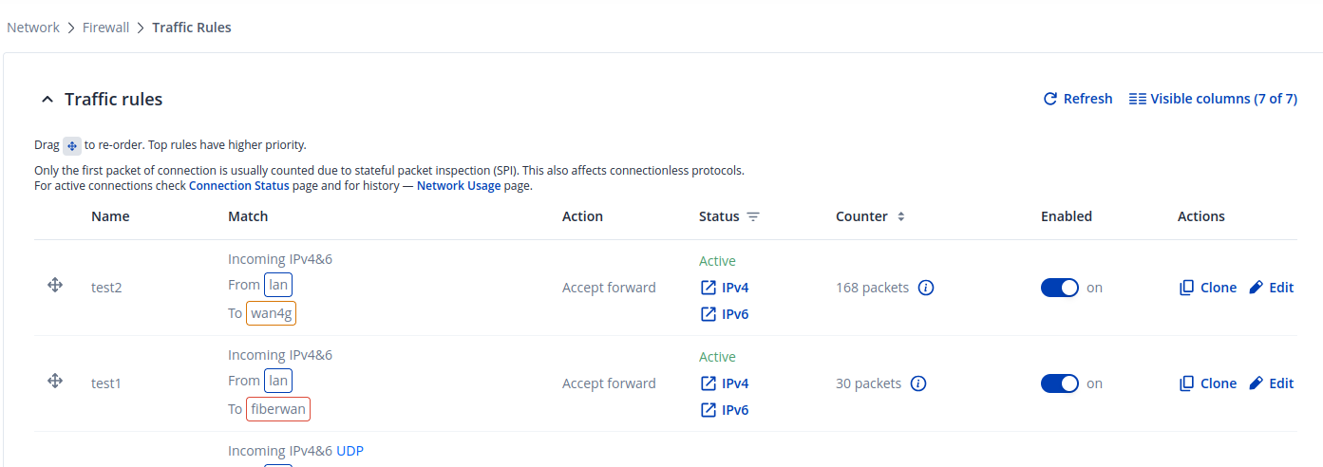This screenshot has height=467, width=1323.
Task: Open the Visible columns (7 of 7) selector
Action: coord(1212,99)
